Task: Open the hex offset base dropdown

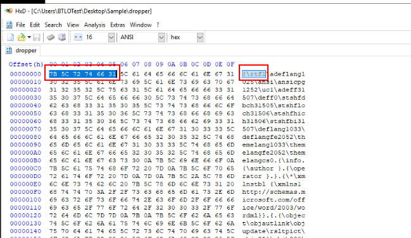Action: pyautogui.click(x=200, y=37)
